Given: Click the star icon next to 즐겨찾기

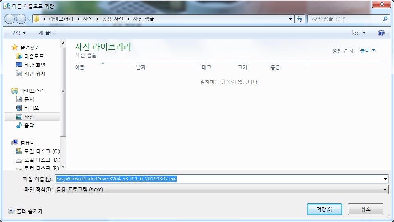Looking at the screenshot, I should (15, 47).
